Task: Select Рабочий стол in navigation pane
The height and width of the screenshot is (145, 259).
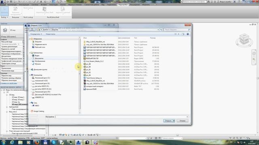Action: point(40,47)
